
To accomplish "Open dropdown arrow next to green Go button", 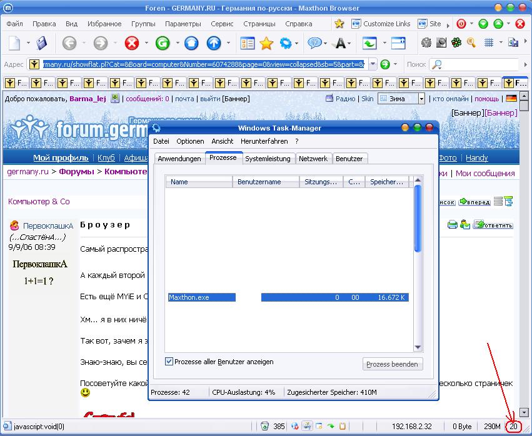I will click(x=395, y=64).
